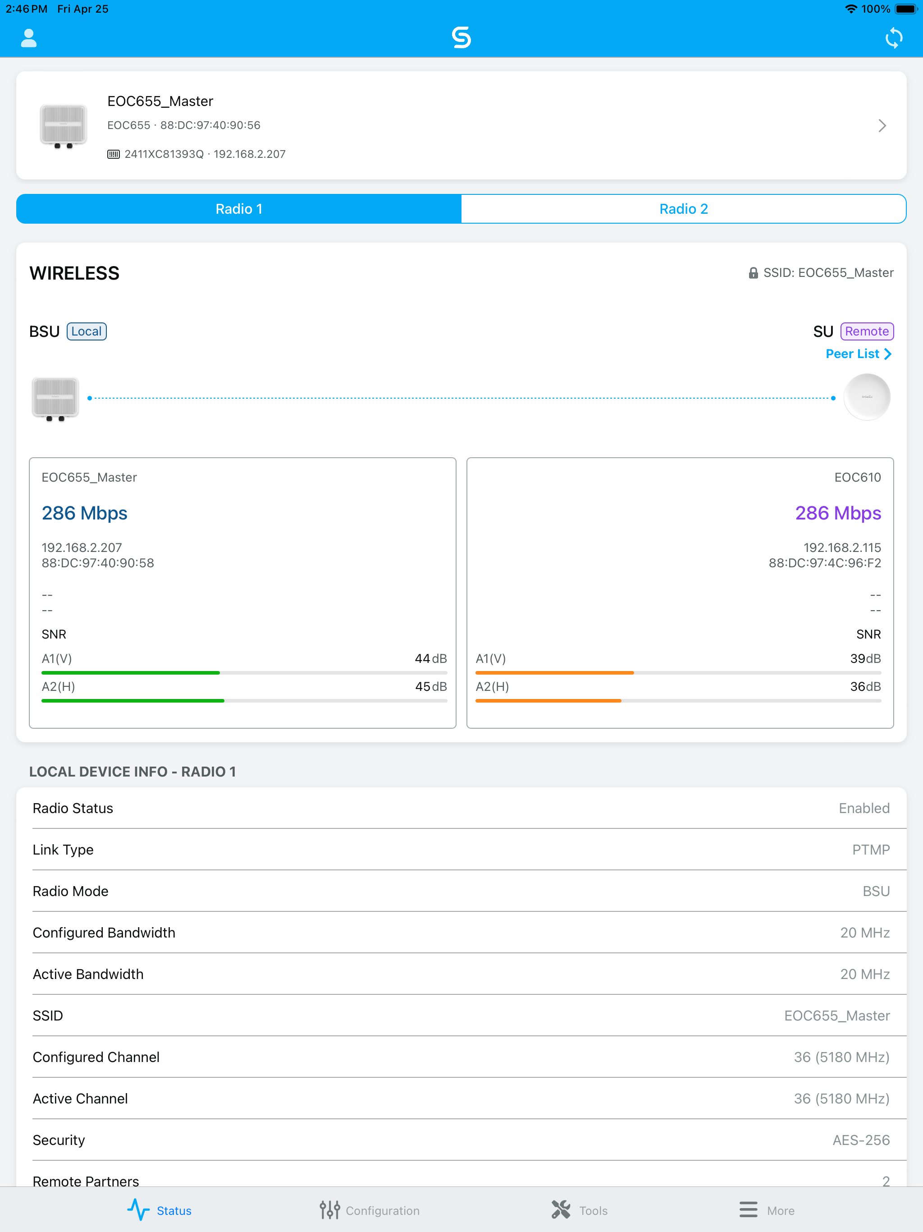Tap the Active Channel row

tap(461, 1099)
